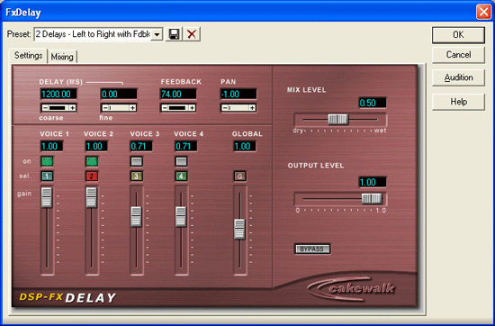Decrease feedback with the minus button
Image resolution: width=495 pixels, height=326 pixels.
pyautogui.click(x=165, y=108)
